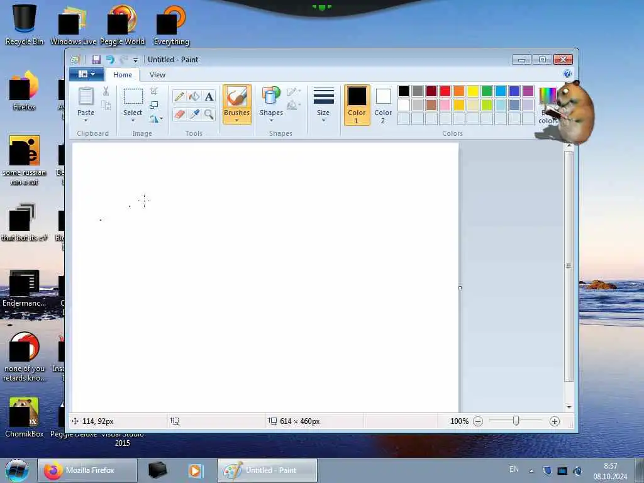
Task: Click the Recycle Bin desktop icon
Action: click(25, 25)
